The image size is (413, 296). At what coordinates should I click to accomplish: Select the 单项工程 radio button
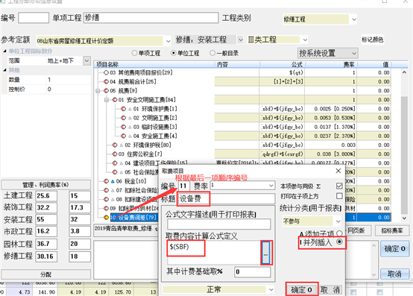tap(134, 53)
